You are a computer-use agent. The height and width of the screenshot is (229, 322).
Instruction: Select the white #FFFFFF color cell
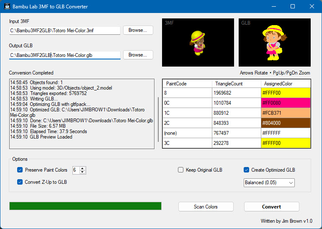(x=286, y=133)
